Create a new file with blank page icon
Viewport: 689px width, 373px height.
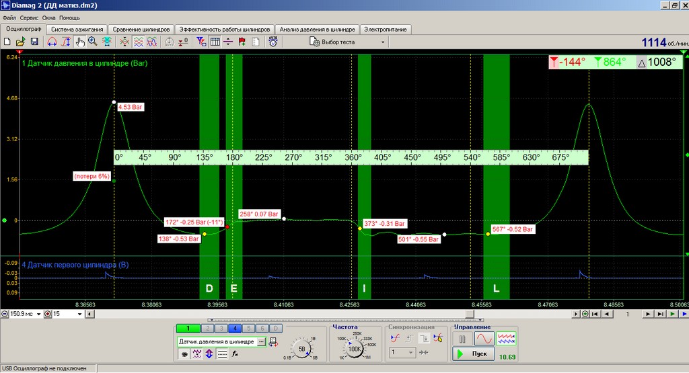pyautogui.click(x=7, y=42)
